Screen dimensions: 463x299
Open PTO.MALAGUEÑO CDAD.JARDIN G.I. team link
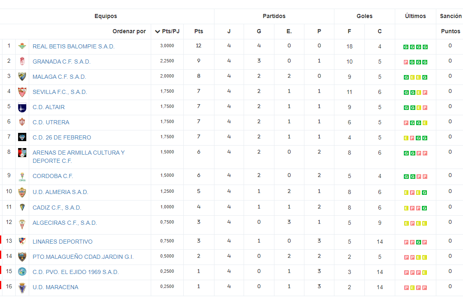[83, 257]
